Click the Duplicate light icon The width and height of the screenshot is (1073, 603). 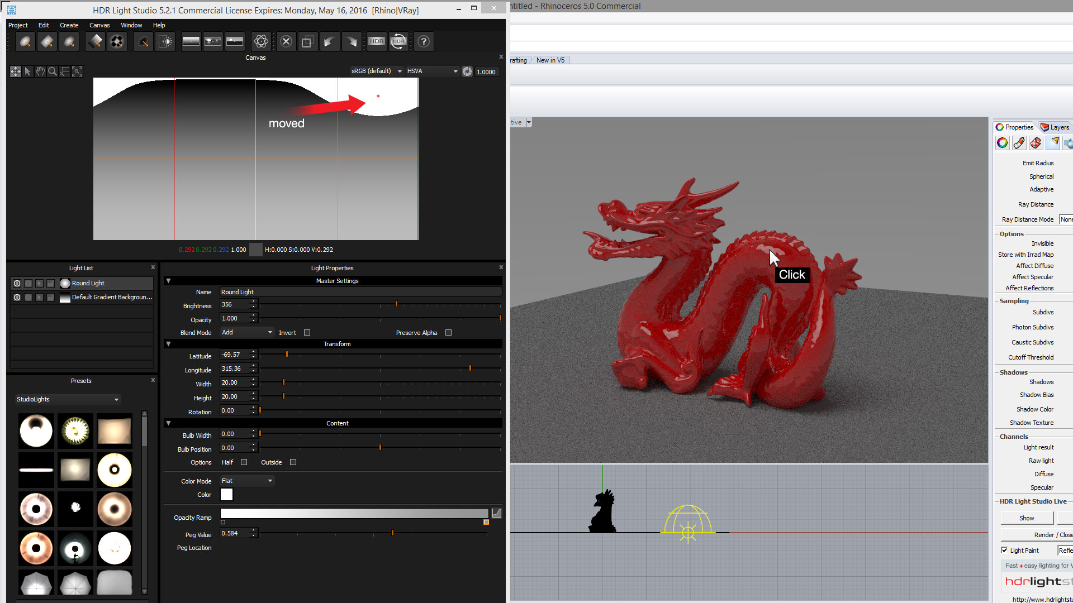[307, 42]
